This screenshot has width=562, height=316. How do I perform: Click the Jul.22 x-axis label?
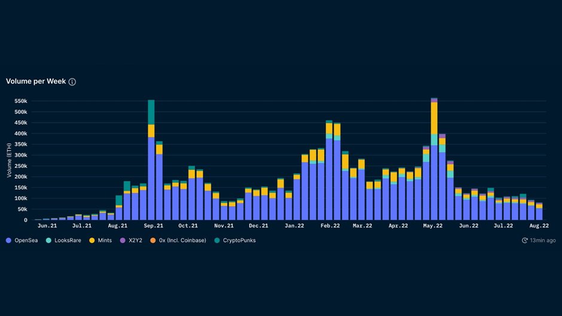[503, 226]
